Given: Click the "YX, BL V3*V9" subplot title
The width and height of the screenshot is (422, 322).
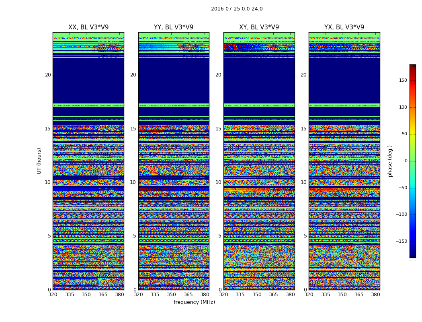Looking at the screenshot, I should tap(344, 27).
